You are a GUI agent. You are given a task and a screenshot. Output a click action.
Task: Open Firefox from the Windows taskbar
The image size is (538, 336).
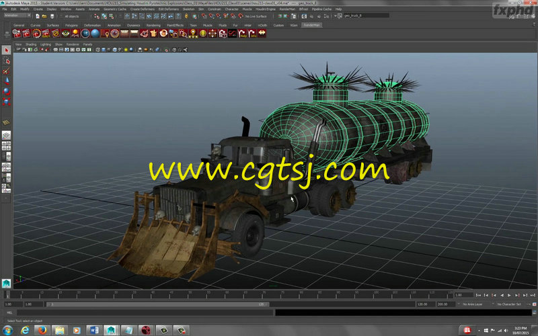point(42,330)
